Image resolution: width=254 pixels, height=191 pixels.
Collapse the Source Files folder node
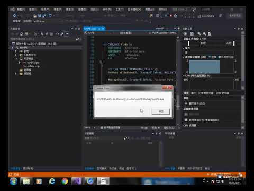click(x=16, y=59)
